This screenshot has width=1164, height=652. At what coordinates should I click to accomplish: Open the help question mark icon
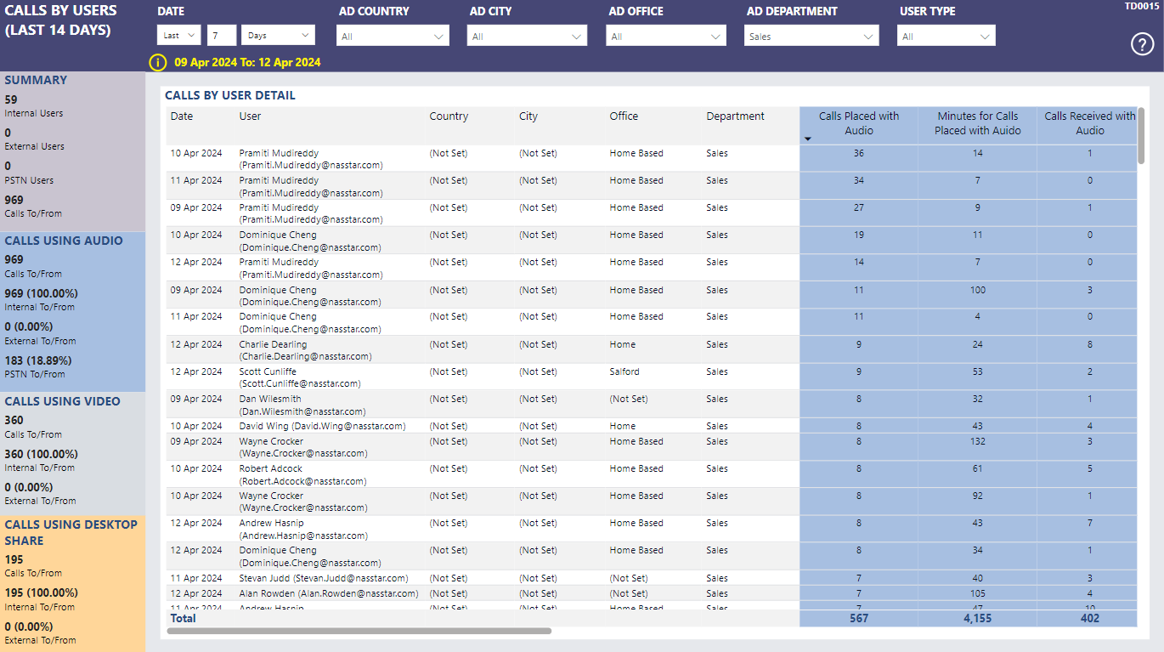click(1143, 45)
